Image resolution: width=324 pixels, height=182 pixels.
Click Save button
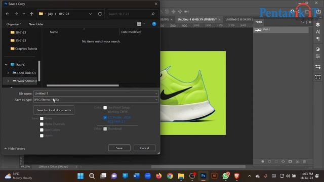(x=119, y=148)
